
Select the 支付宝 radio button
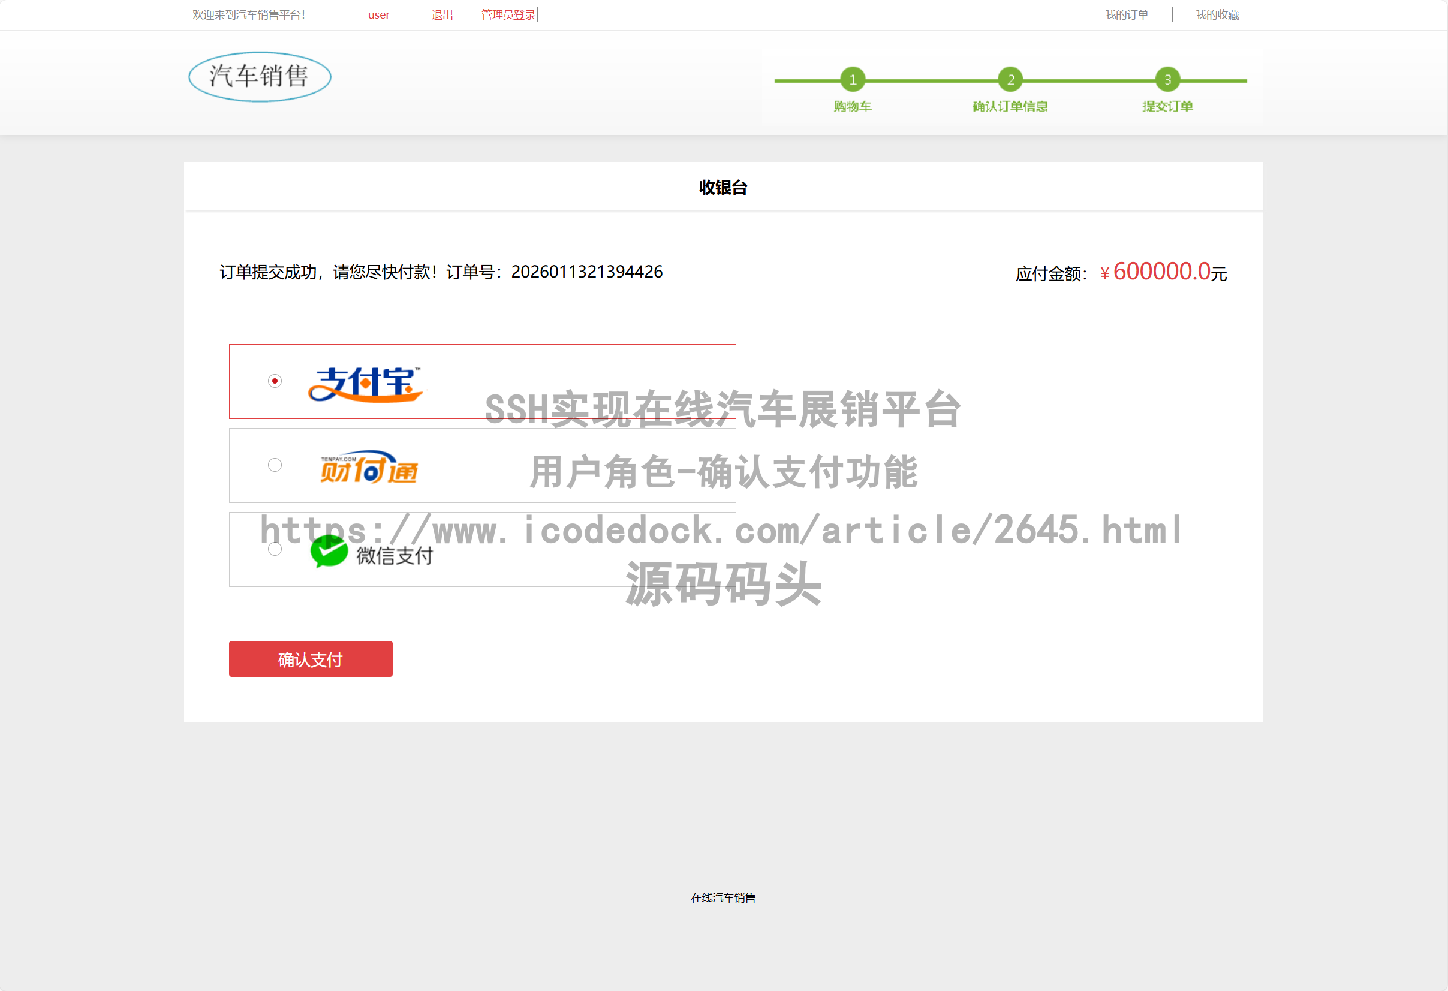[x=275, y=381]
